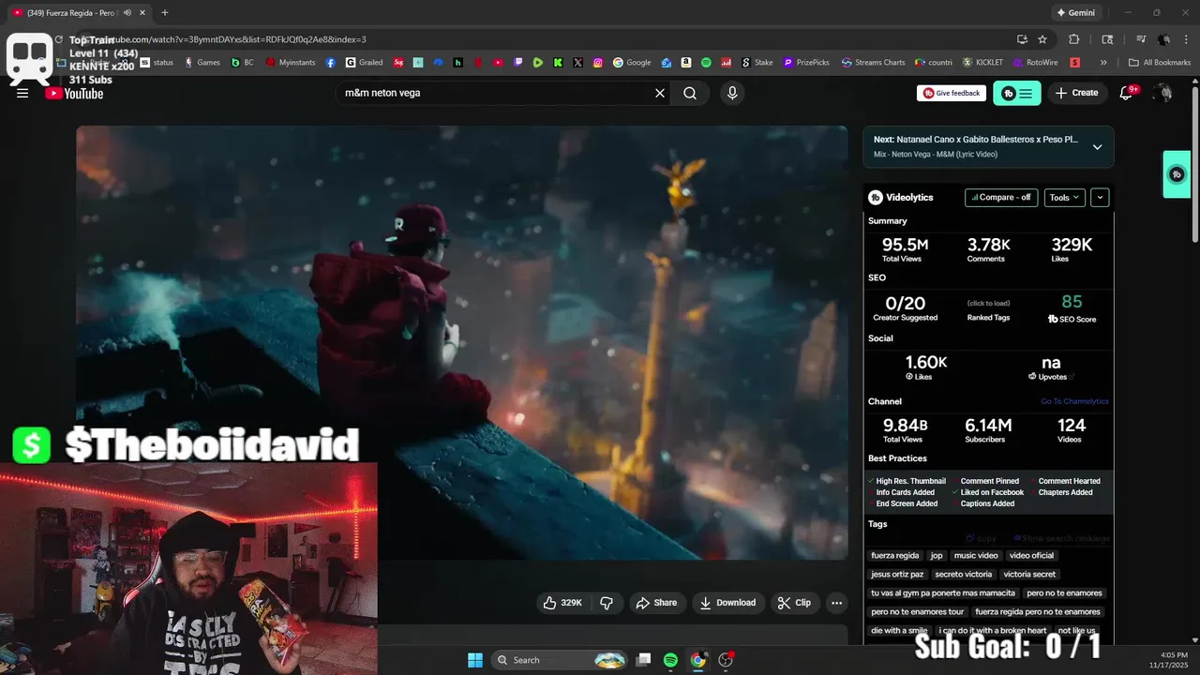
Task: Open the Gemini button in Chrome
Action: [x=1075, y=12]
